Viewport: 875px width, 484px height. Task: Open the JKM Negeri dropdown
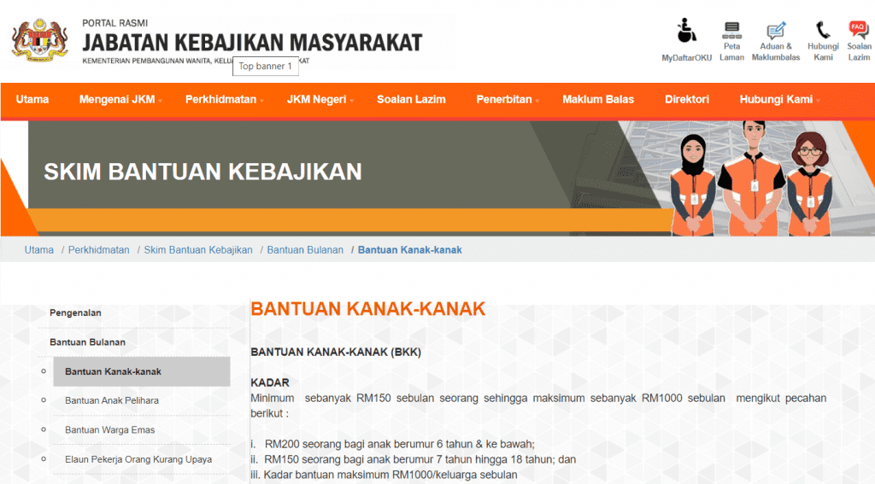click(320, 100)
